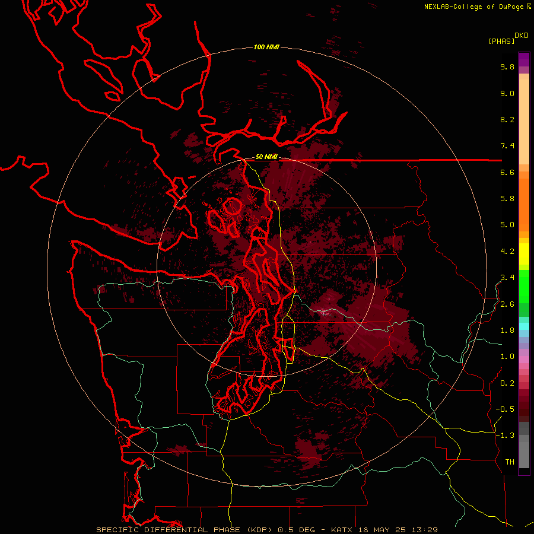
Task: Click the 50 NMI range ring label
Action: [266, 157]
